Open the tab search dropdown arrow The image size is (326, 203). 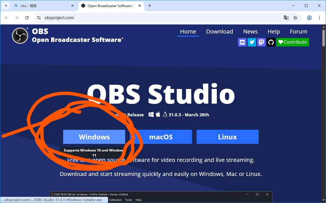tap(6, 6)
